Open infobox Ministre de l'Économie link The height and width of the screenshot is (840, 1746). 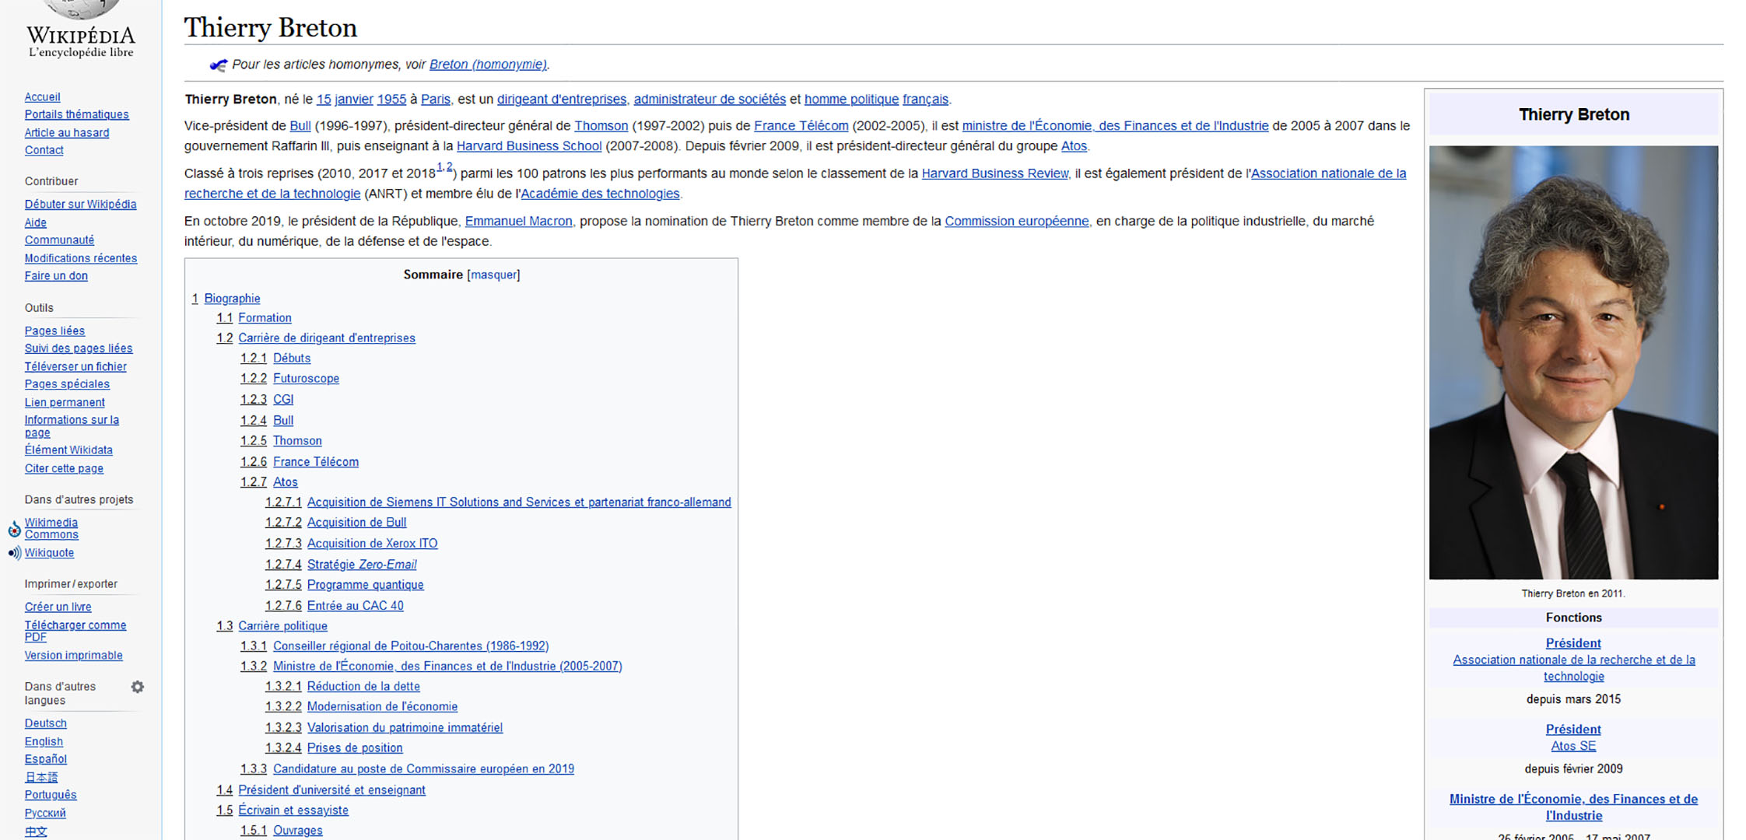click(1573, 807)
